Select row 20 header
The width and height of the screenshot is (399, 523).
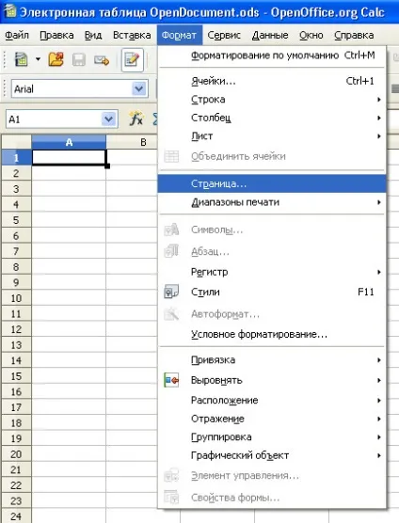coord(16,454)
